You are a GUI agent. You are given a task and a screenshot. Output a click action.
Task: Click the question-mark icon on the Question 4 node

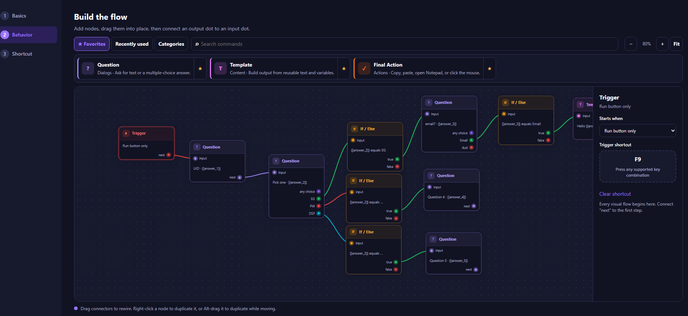(431, 176)
